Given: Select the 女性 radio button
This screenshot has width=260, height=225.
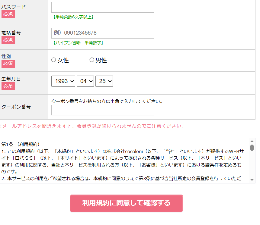Looking at the screenshot, I should [54, 60].
